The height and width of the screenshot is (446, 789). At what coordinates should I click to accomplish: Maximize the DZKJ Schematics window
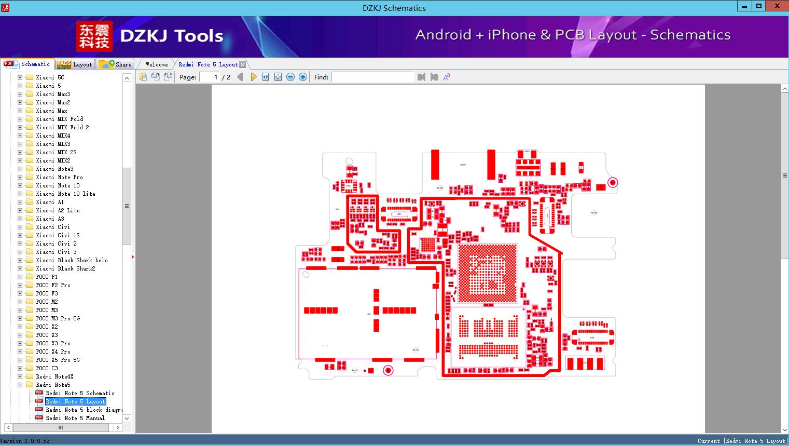[x=759, y=6]
